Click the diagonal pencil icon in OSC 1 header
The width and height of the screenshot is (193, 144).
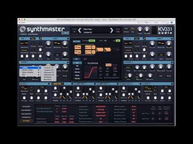pyautogui.click(x=40, y=39)
